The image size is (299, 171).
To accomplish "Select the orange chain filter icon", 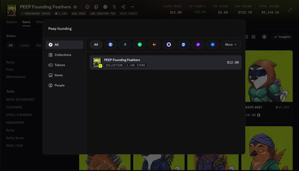I will click(154, 45).
